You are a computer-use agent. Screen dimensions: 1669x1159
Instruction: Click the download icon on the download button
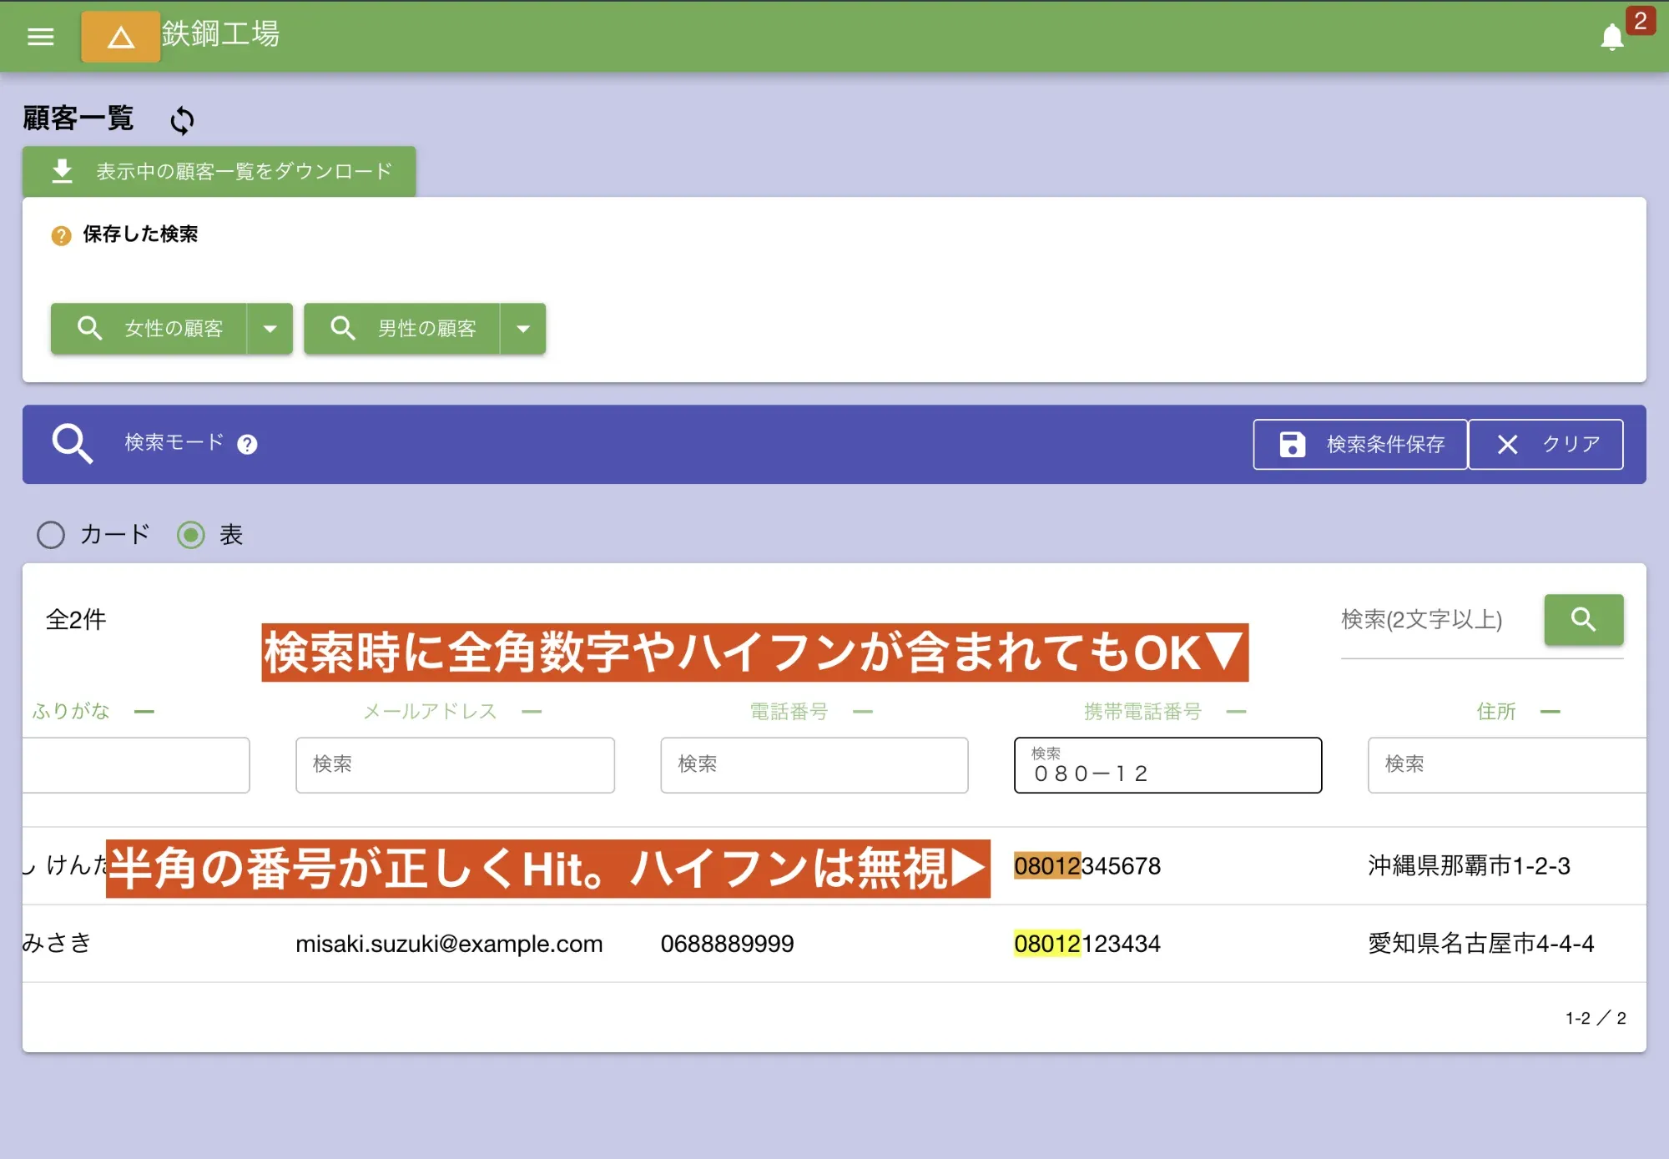pos(61,169)
